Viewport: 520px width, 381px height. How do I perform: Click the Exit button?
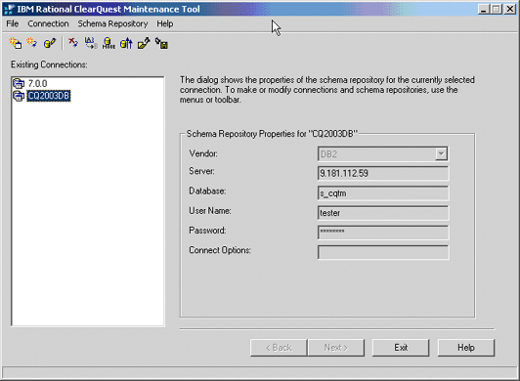(x=401, y=348)
